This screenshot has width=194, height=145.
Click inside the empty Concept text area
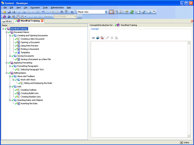(139, 89)
